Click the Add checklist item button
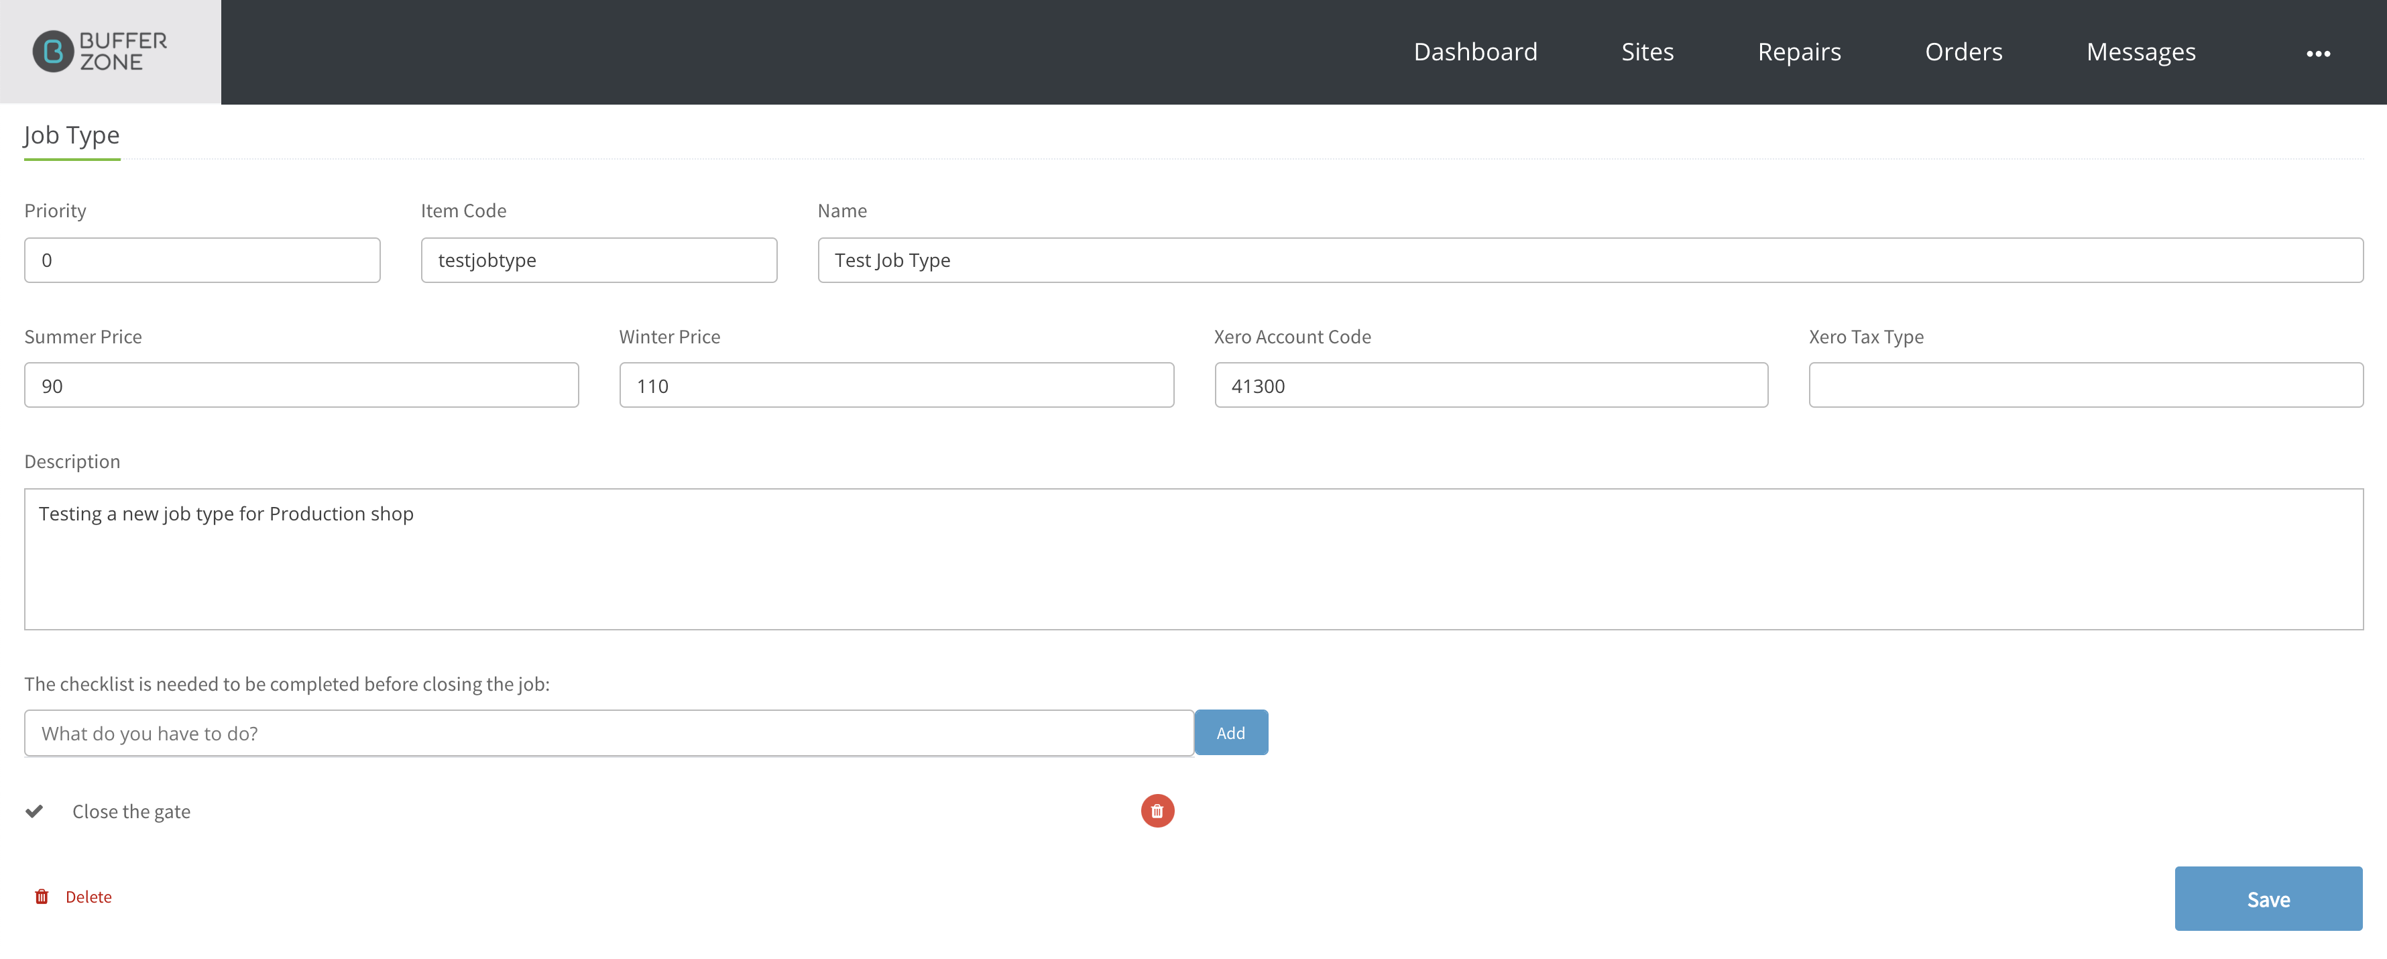 (x=1230, y=733)
